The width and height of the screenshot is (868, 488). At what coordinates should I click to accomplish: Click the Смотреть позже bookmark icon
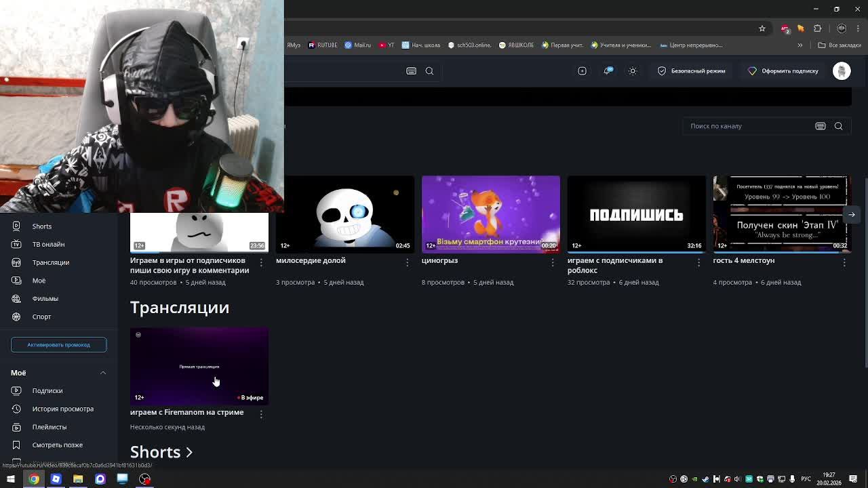[16, 445]
